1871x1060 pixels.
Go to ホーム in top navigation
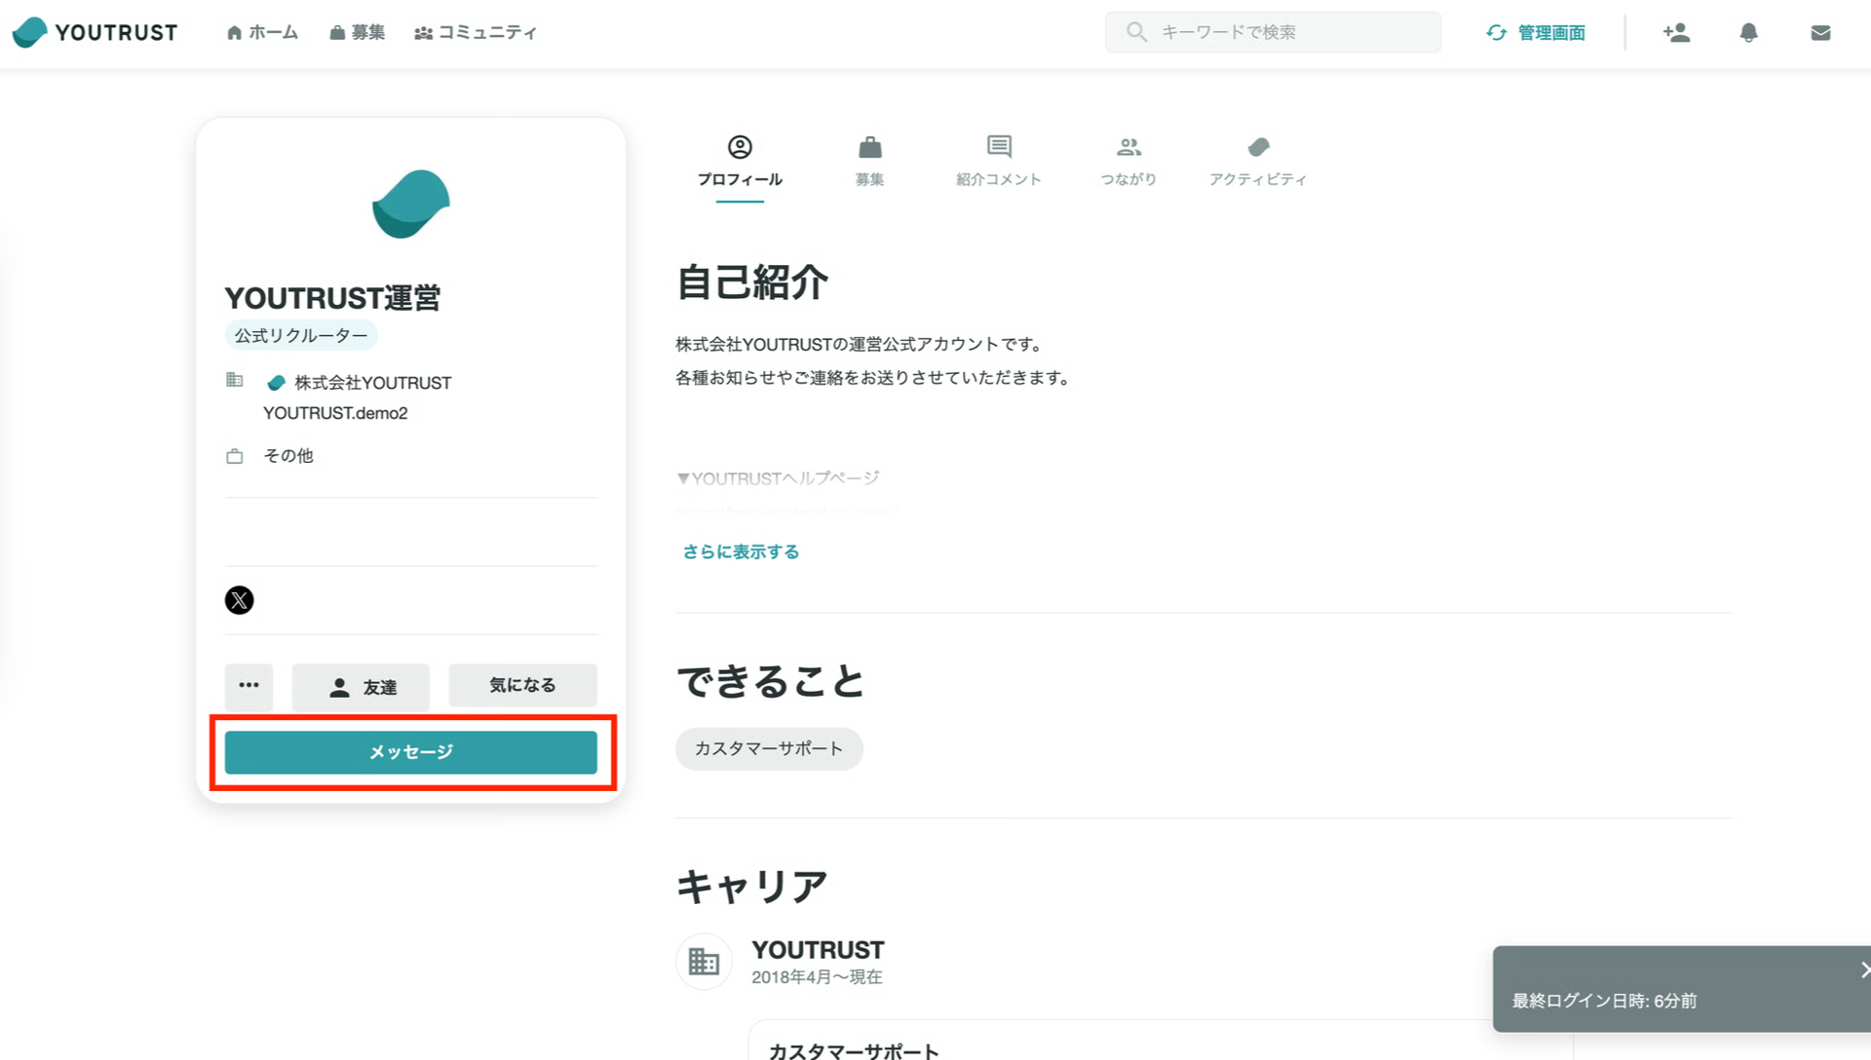click(262, 32)
